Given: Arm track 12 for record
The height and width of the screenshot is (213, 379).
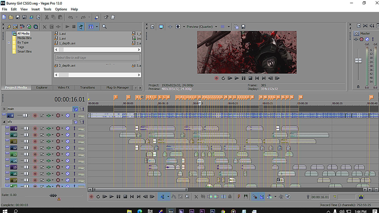Looking at the screenshot, I should tap(35, 148).
